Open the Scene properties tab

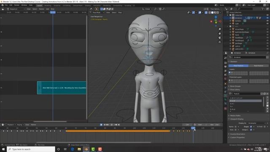(225, 75)
